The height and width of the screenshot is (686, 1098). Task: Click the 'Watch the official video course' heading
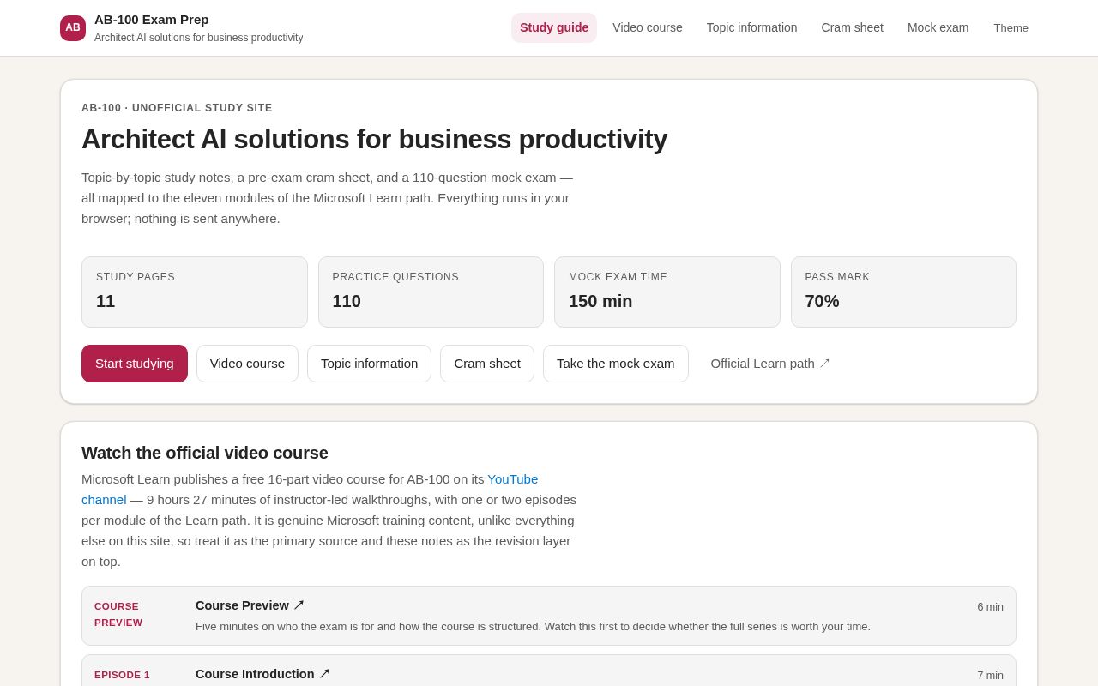205,453
